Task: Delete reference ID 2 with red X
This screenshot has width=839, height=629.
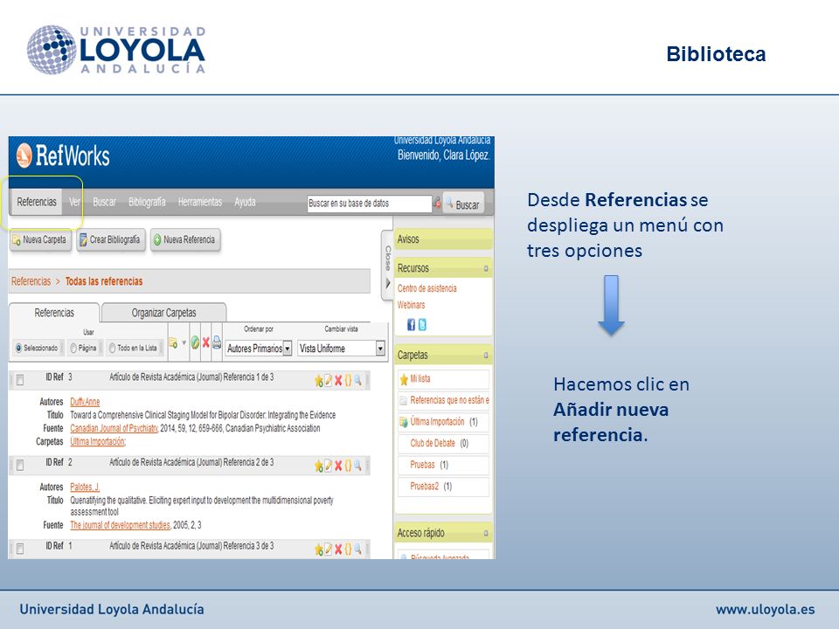Action: coord(338,466)
